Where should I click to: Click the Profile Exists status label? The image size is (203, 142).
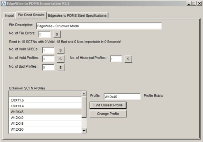[x=153, y=96]
